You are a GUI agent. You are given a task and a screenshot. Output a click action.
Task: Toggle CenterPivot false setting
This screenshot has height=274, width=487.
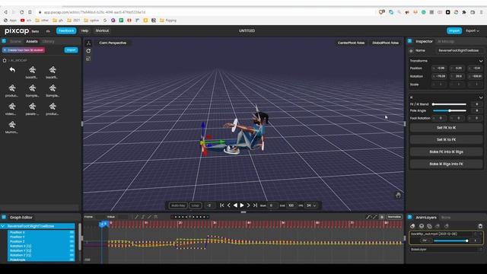pos(351,43)
